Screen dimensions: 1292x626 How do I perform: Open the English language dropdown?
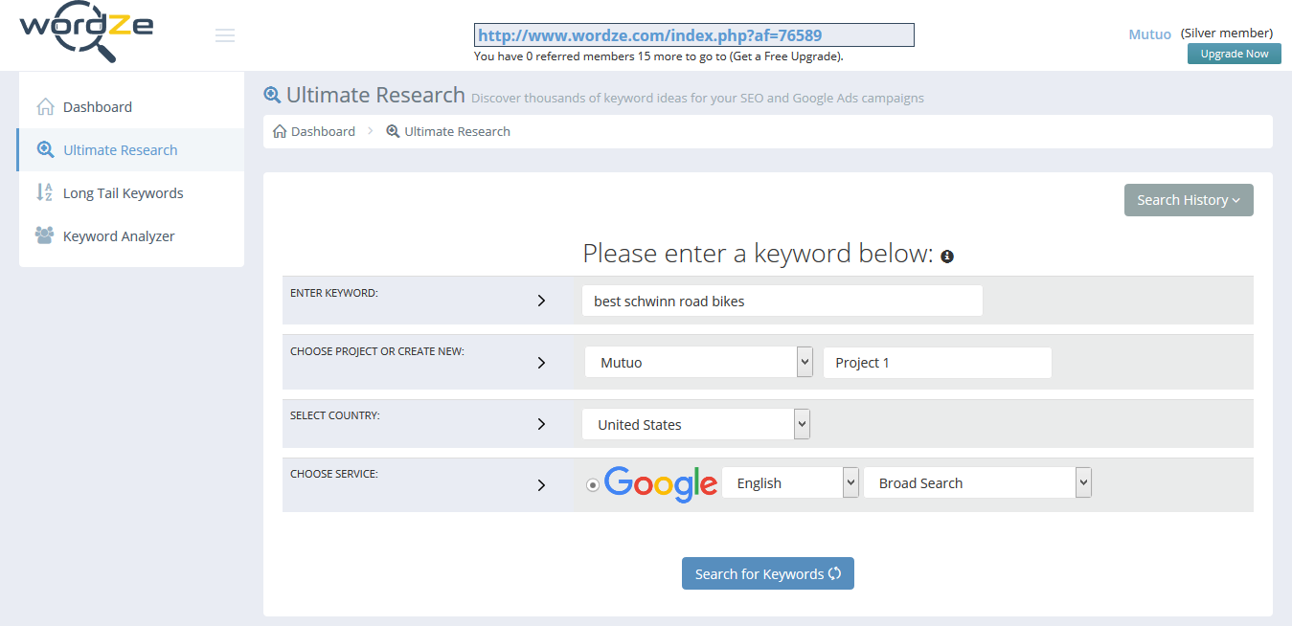tap(790, 483)
